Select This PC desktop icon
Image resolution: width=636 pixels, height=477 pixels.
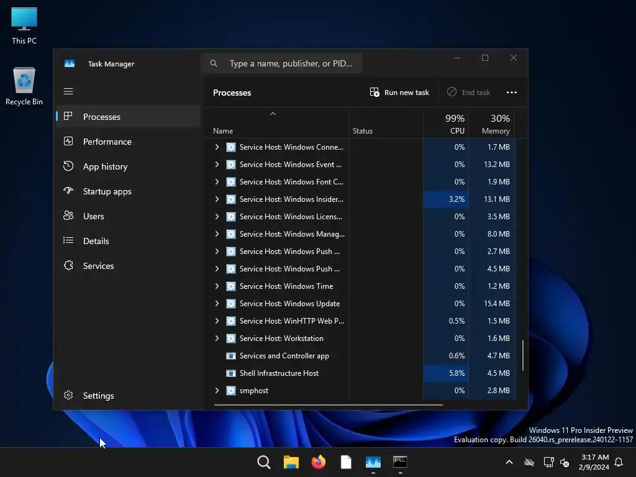coord(24,25)
